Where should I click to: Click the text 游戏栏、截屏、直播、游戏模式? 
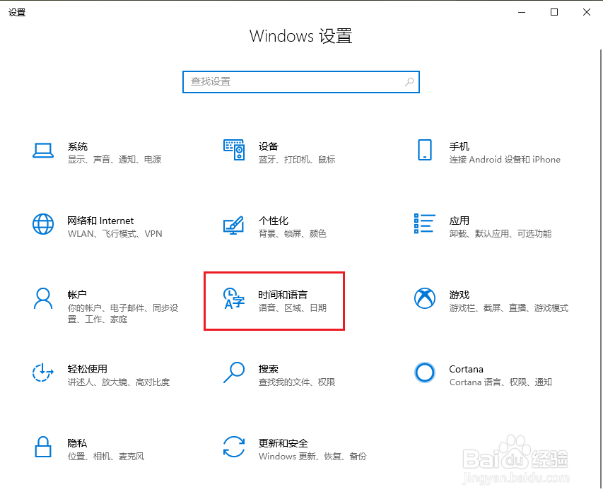coord(508,308)
